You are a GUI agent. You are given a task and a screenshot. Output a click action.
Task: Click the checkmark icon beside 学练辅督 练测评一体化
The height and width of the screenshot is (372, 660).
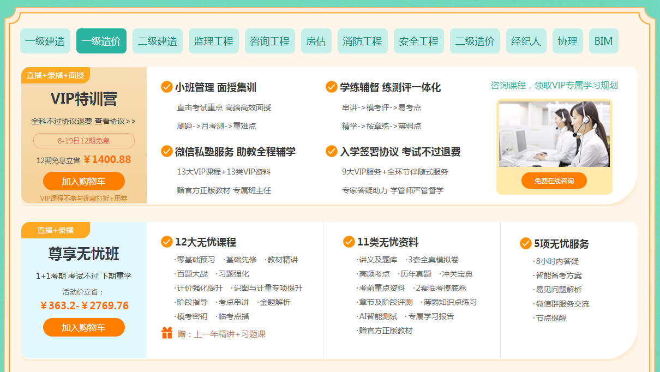(x=331, y=87)
